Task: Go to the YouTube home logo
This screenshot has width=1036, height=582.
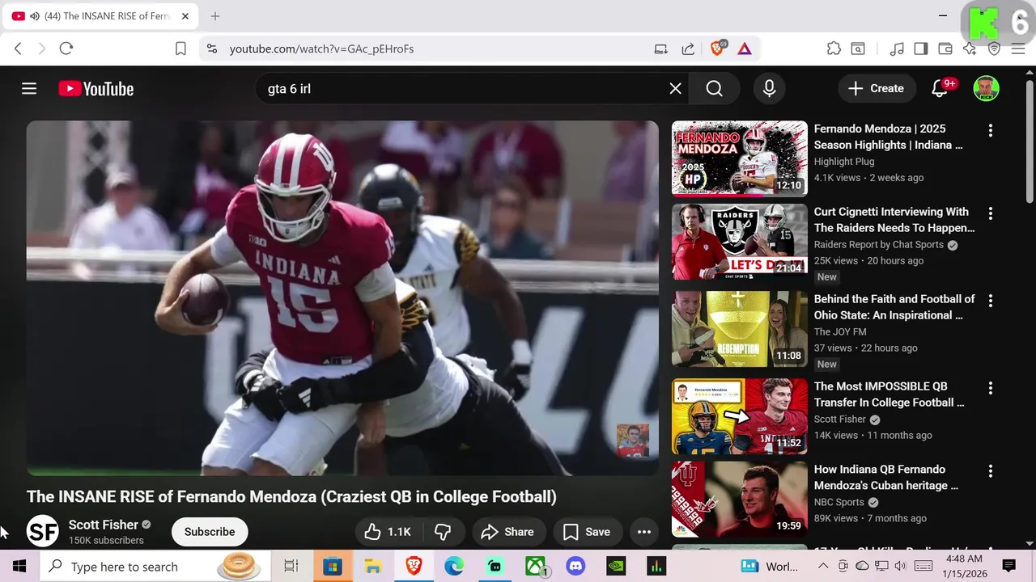Action: pyautogui.click(x=96, y=89)
